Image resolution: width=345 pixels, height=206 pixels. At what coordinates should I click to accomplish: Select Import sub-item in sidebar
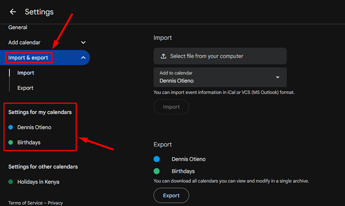tap(26, 73)
